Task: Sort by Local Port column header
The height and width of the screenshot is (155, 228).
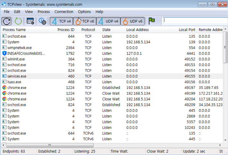Action: coord(183,30)
